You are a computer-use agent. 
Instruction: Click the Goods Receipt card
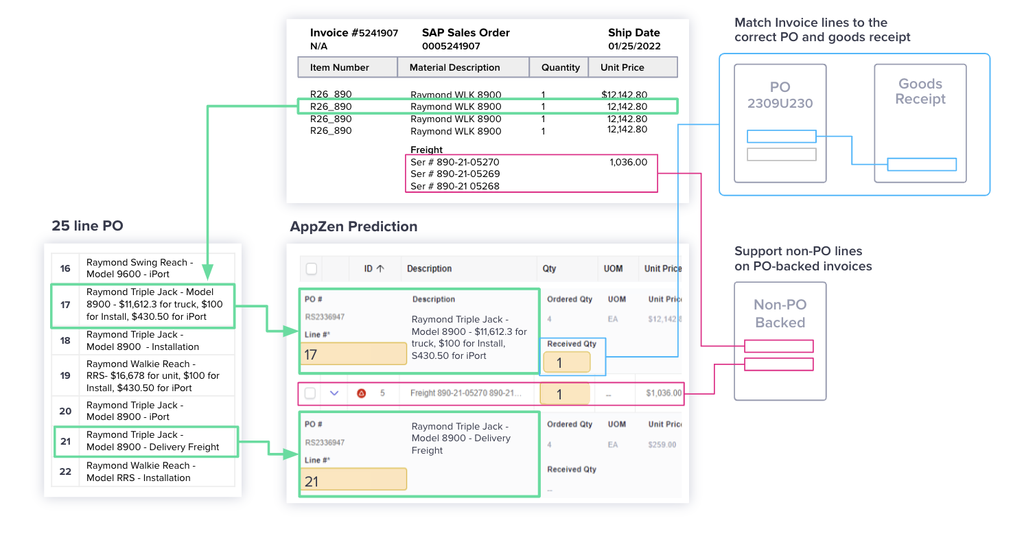pyautogui.click(x=920, y=124)
